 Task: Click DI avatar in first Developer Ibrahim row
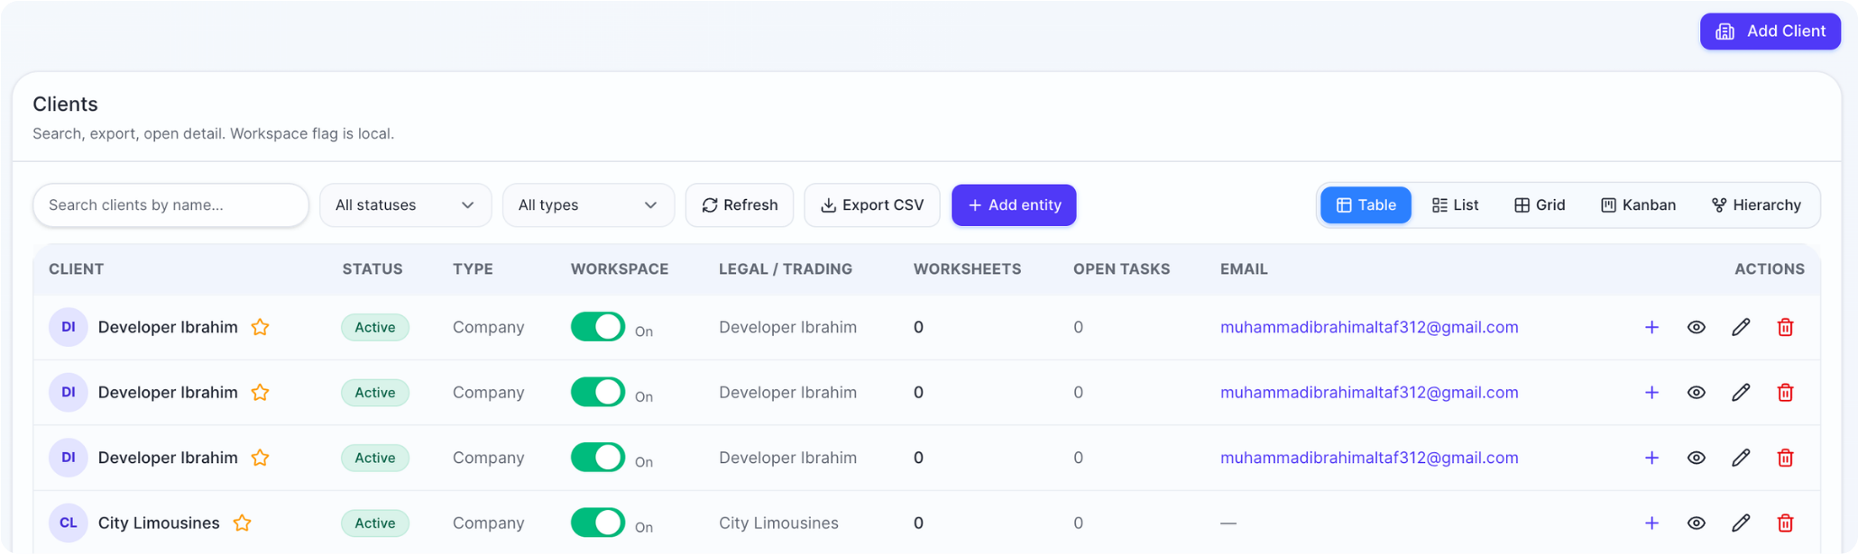click(69, 327)
